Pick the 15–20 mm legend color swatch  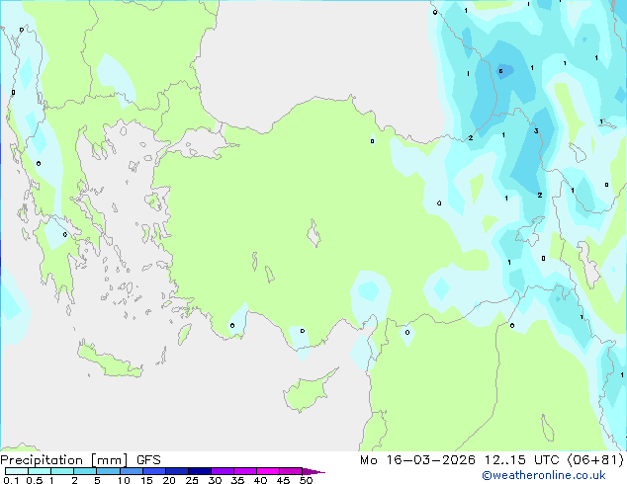tap(153, 471)
